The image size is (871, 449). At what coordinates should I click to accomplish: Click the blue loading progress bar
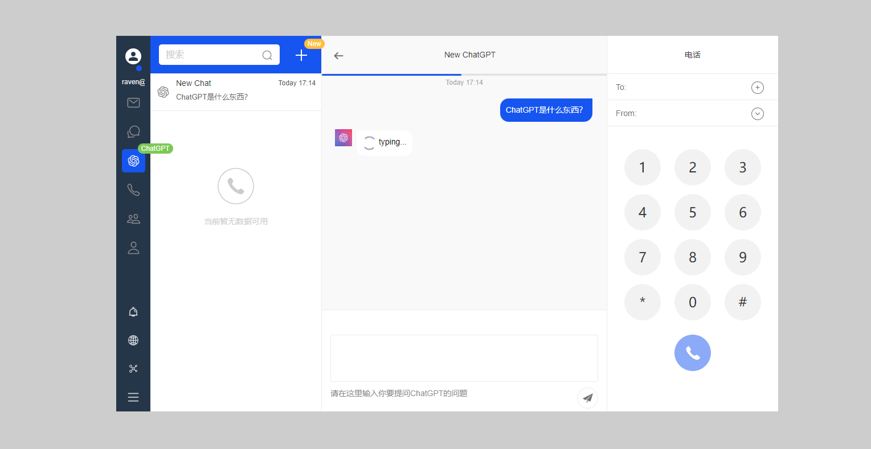391,75
